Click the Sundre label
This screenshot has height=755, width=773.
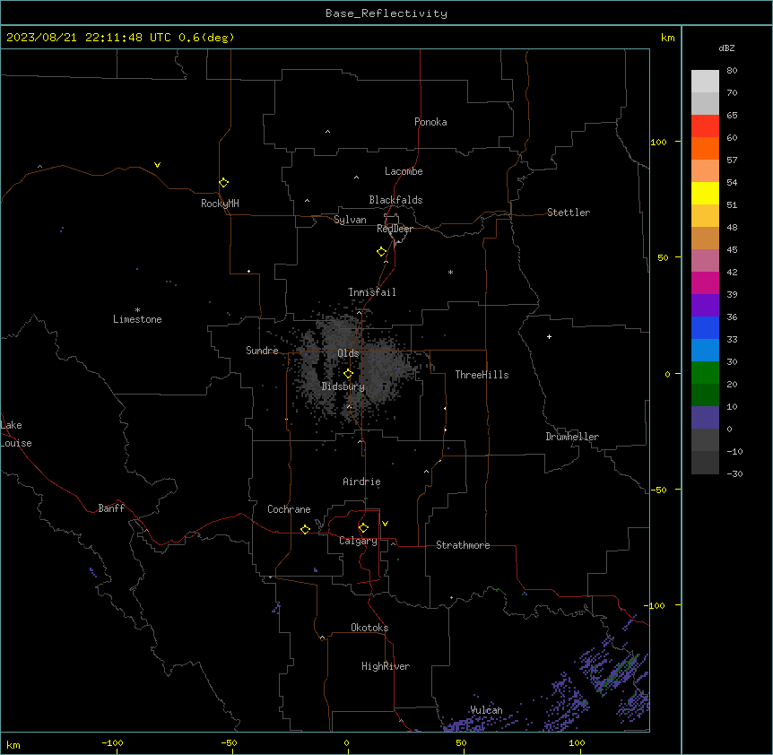pyautogui.click(x=262, y=351)
